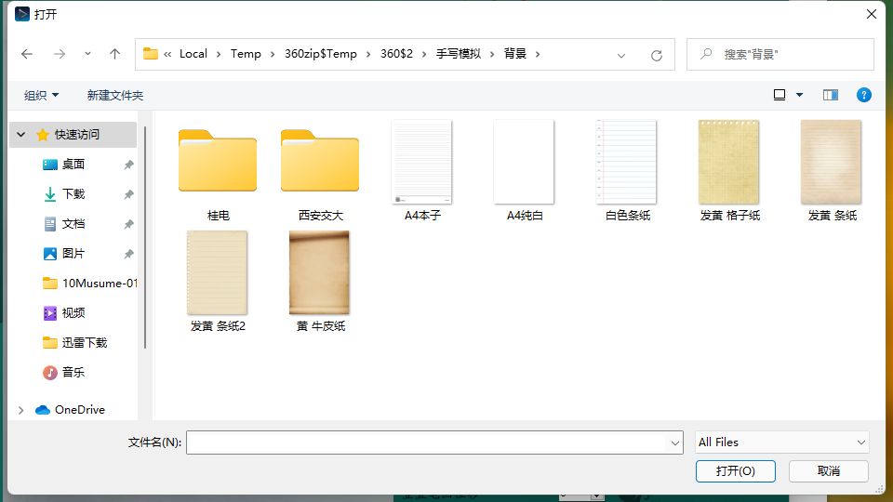Show hidden path segments via « chevron
Viewport: 893px width, 502px height.
point(167,55)
